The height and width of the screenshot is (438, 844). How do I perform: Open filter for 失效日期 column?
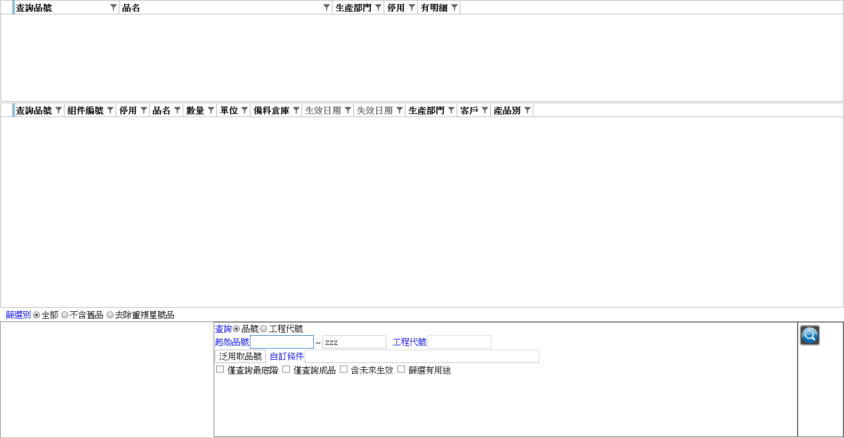pyautogui.click(x=400, y=110)
